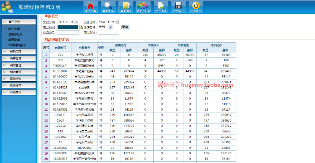Select product code 01000W21
The image size is (315, 163).
point(60,65)
